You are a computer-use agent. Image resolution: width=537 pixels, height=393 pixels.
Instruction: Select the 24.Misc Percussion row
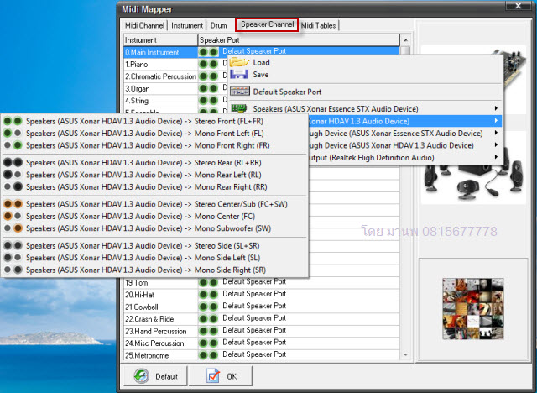(x=261, y=343)
